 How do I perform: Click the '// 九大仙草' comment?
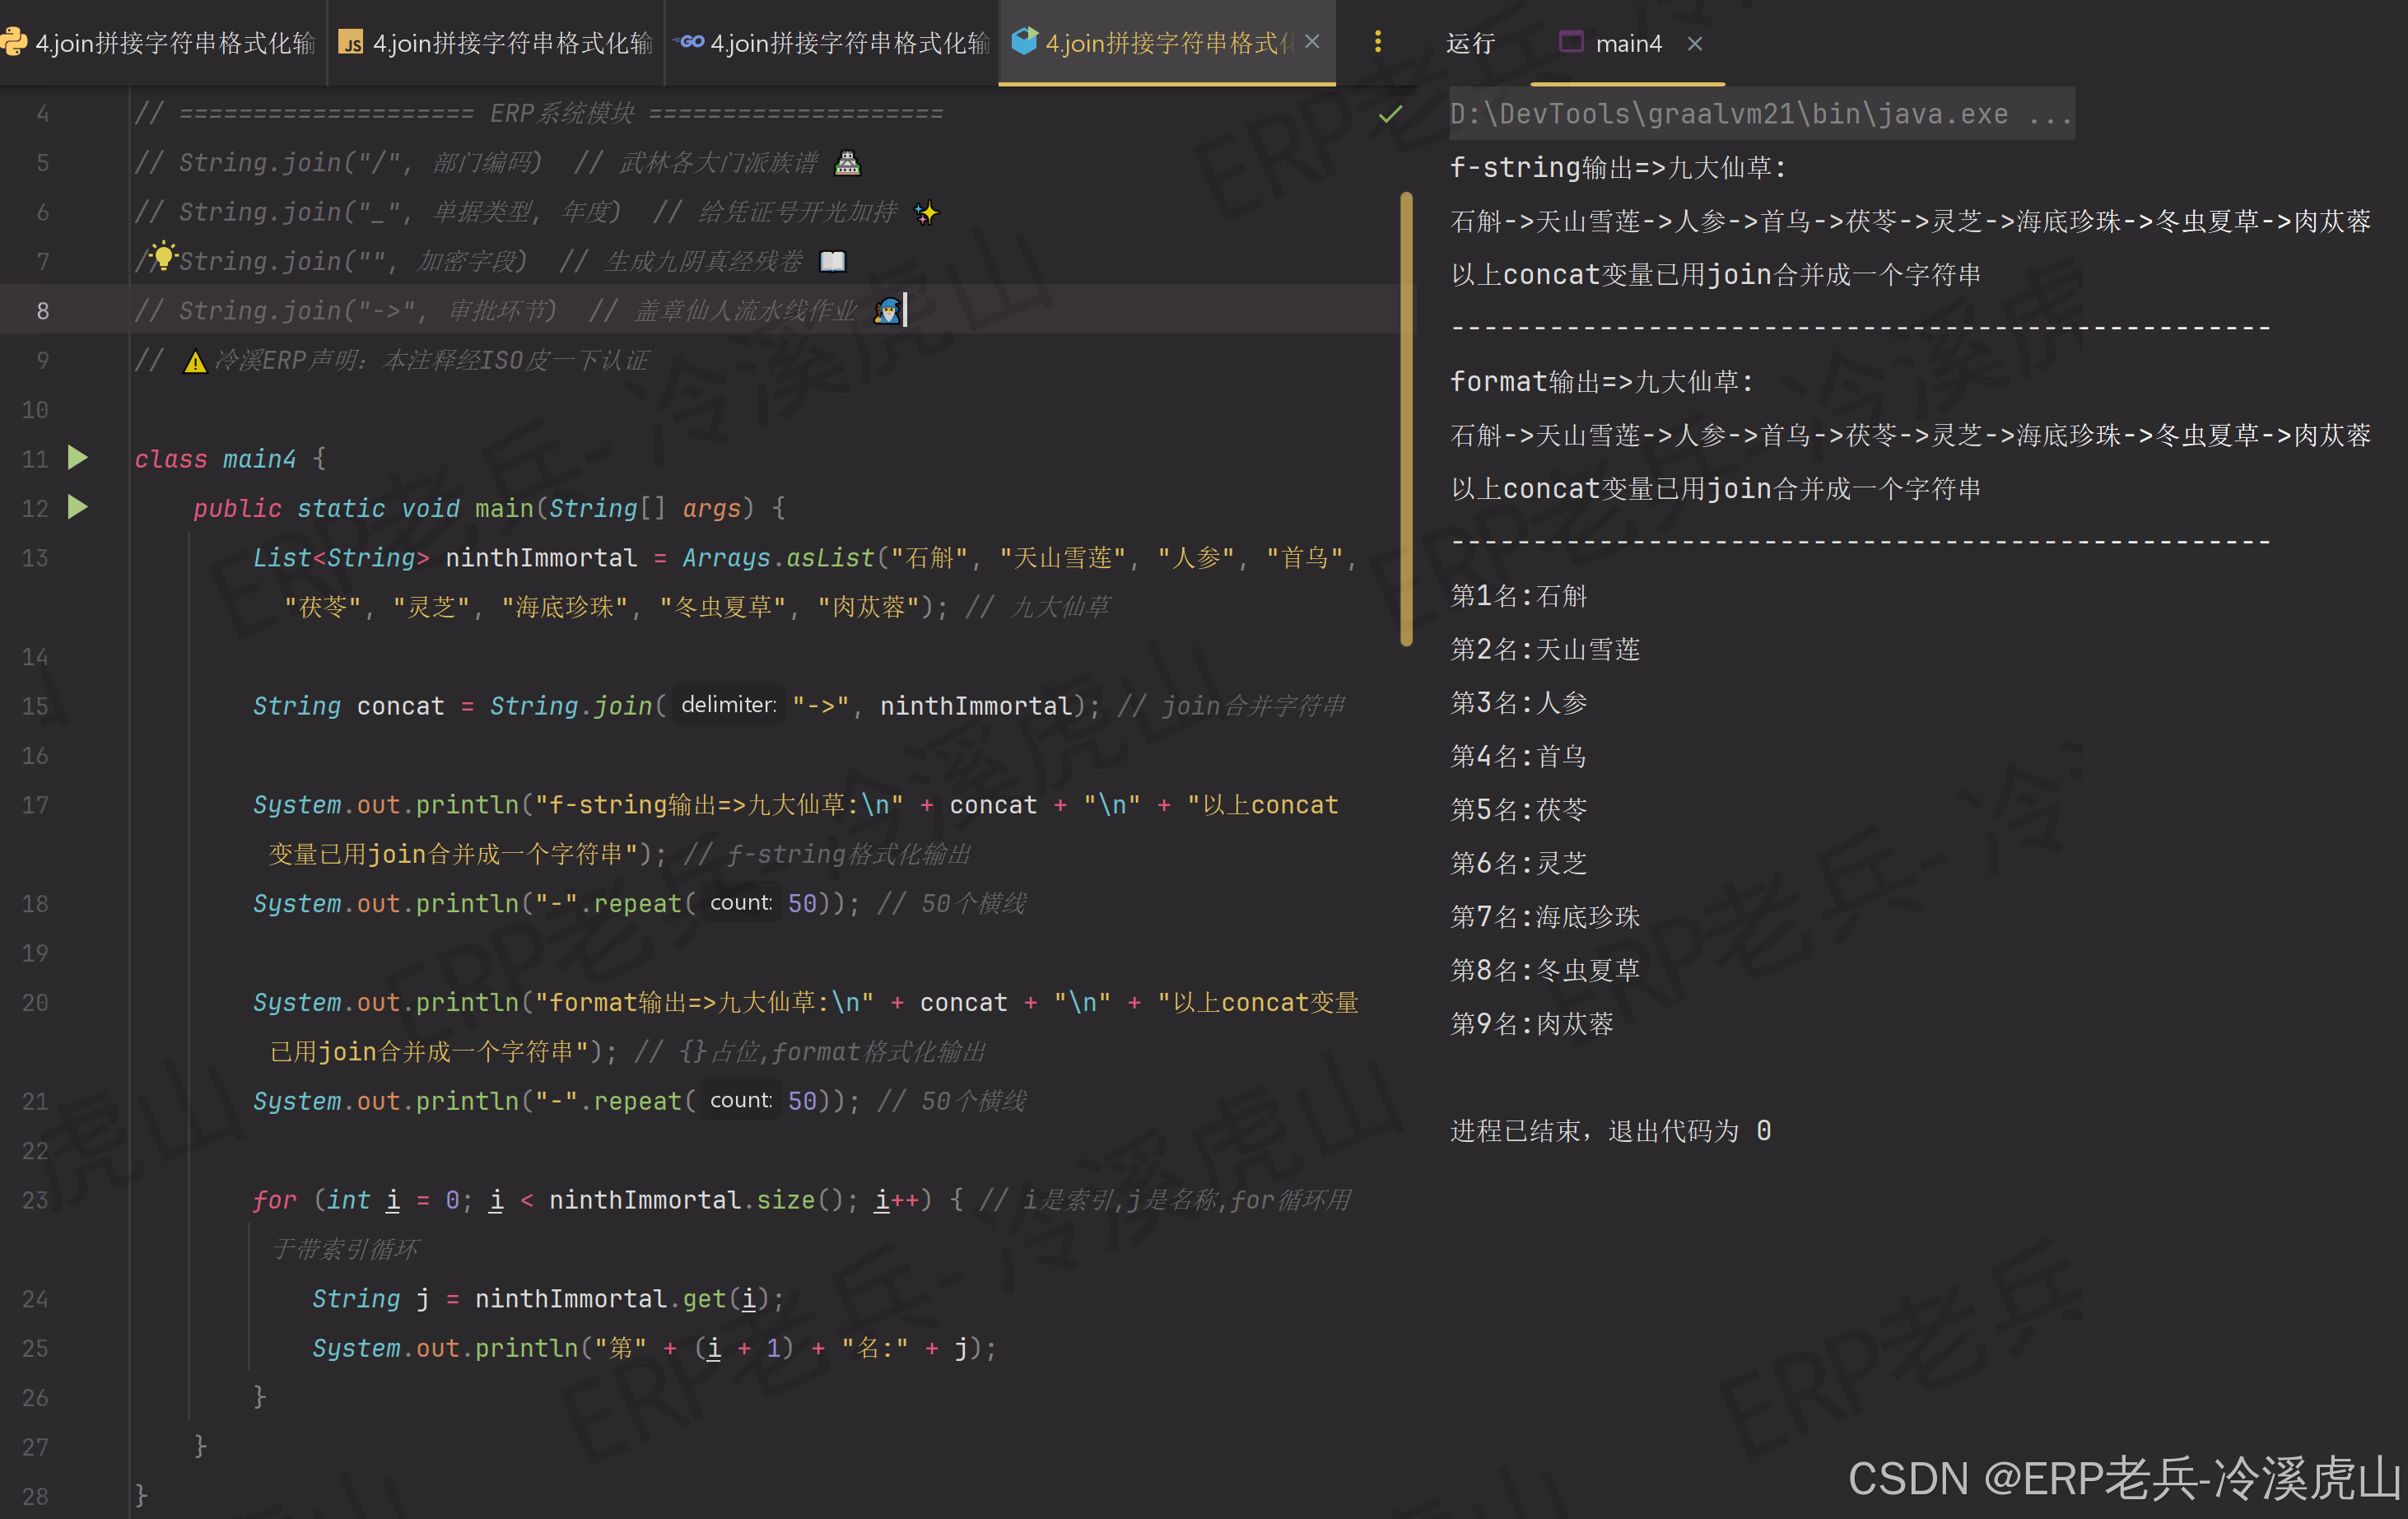pyautogui.click(x=1037, y=607)
